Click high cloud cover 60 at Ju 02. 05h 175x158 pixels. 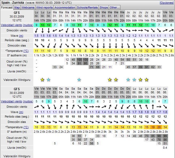[x=128, y=60]
